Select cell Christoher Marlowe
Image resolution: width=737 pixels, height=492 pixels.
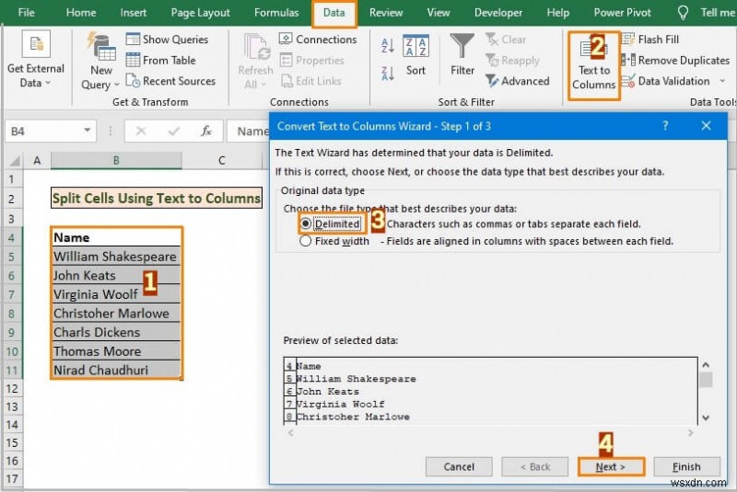[116, 314]
